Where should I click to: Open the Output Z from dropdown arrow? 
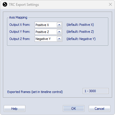(x=59, y=39)
